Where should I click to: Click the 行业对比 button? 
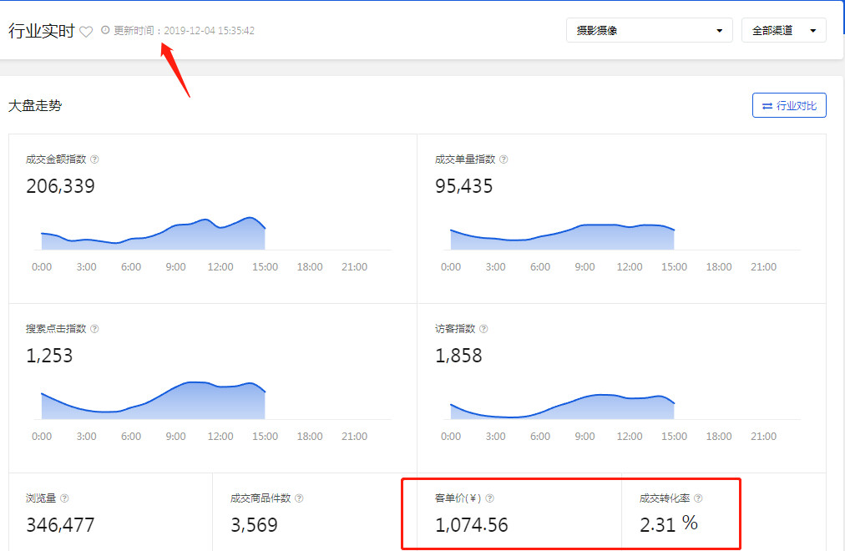[789, 106]
